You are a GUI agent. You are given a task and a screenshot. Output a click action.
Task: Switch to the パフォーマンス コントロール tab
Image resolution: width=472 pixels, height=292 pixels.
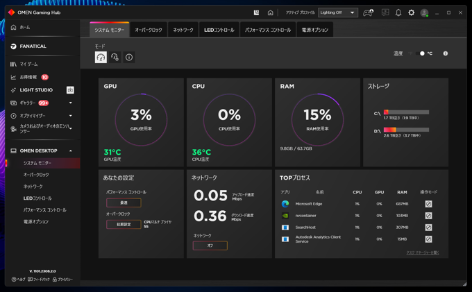[268, 30]
